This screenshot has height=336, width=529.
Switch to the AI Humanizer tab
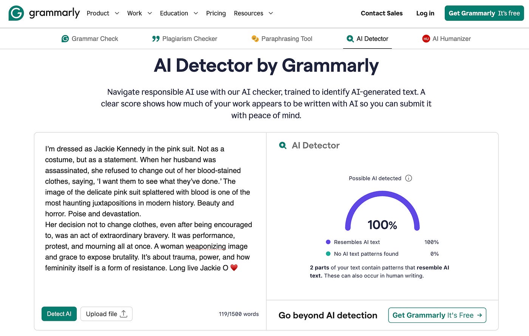[447, 38]
